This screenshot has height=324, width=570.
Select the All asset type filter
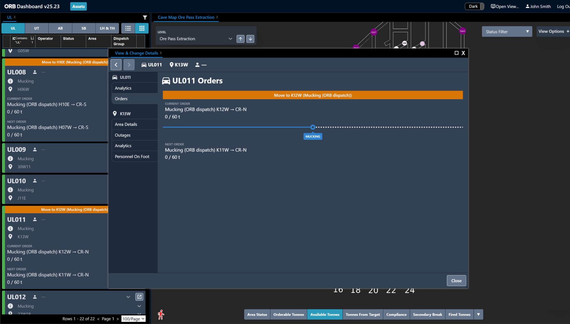point(60,28)
